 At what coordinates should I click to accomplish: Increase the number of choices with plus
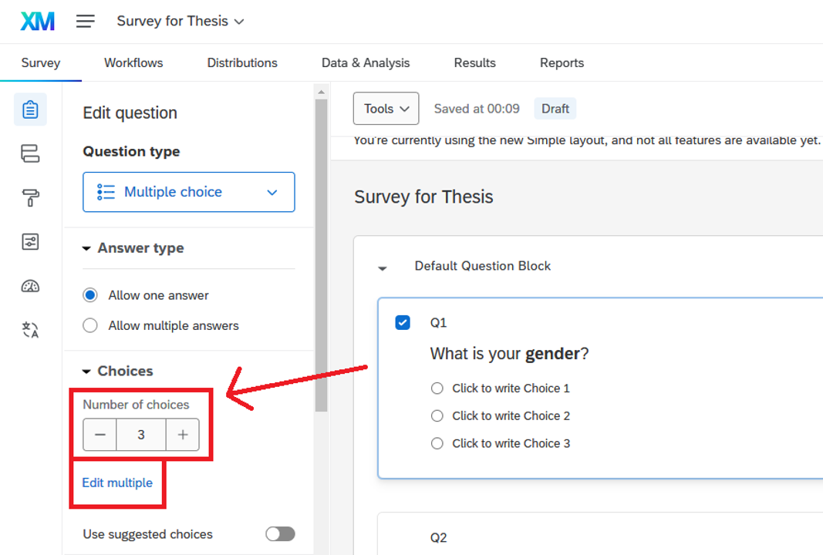[x=182, y=435]
